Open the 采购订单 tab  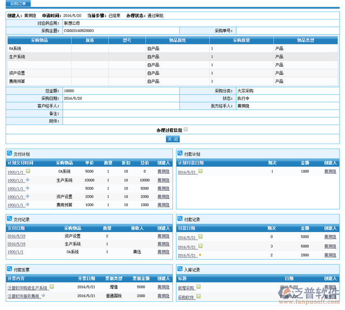click(18, 4)
